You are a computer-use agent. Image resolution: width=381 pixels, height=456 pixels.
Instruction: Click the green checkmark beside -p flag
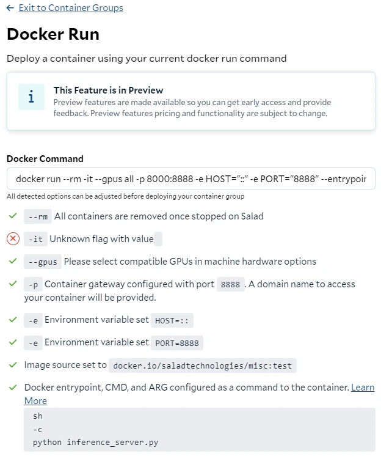point(13,284)
